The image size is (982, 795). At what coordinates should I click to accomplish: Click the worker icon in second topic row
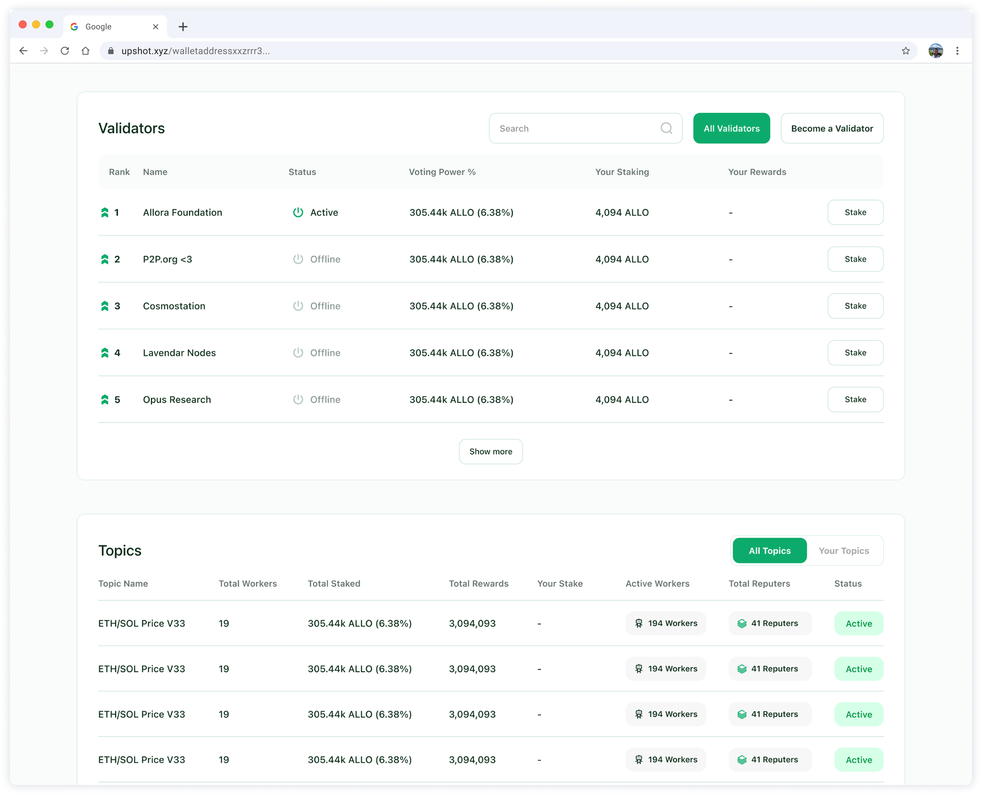point(639,669)
